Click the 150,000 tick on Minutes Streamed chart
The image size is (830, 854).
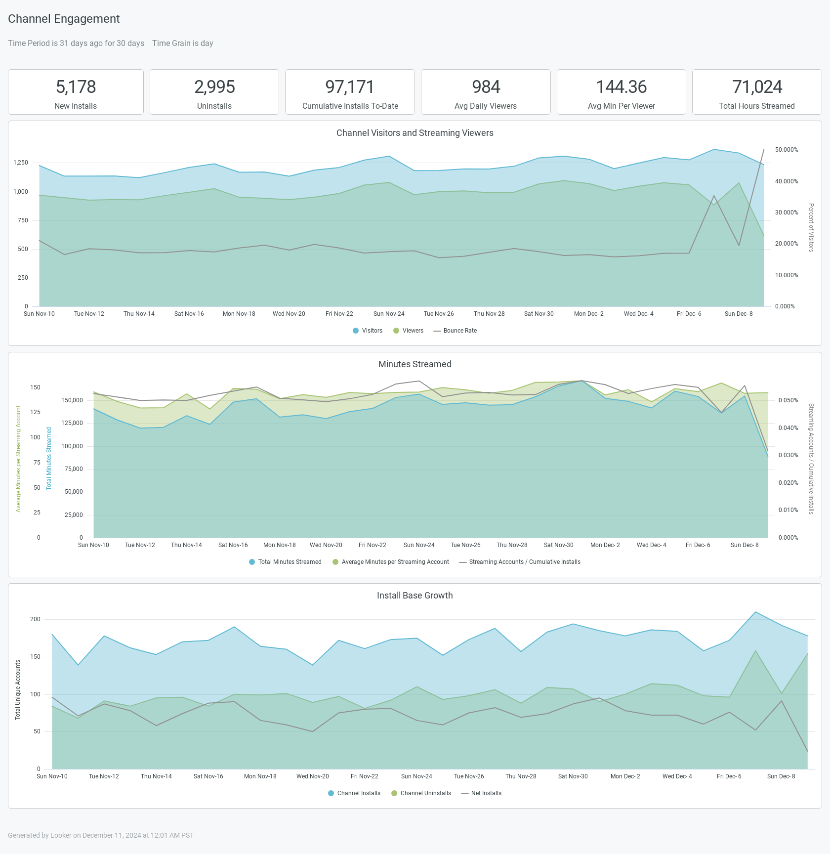pyautogui.click(x=72, y=400)
